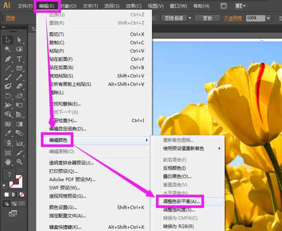Select the Shape Builder tool

click(8, 114)
